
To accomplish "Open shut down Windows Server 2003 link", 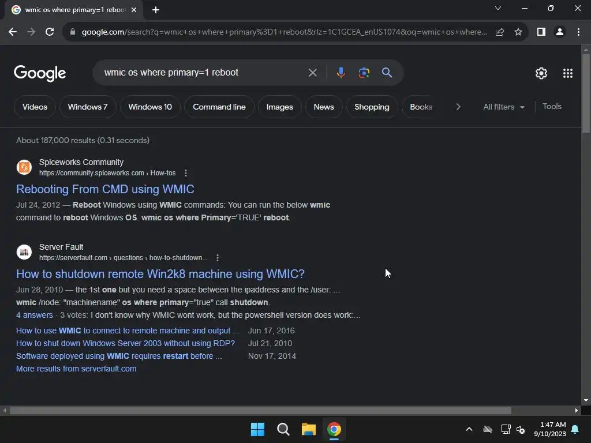I will pyautogui.click(x=125, y=344).
